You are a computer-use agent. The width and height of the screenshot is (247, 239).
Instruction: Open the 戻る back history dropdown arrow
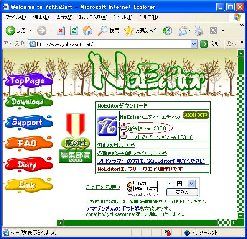pyautogui.click(x=31, y=30)
